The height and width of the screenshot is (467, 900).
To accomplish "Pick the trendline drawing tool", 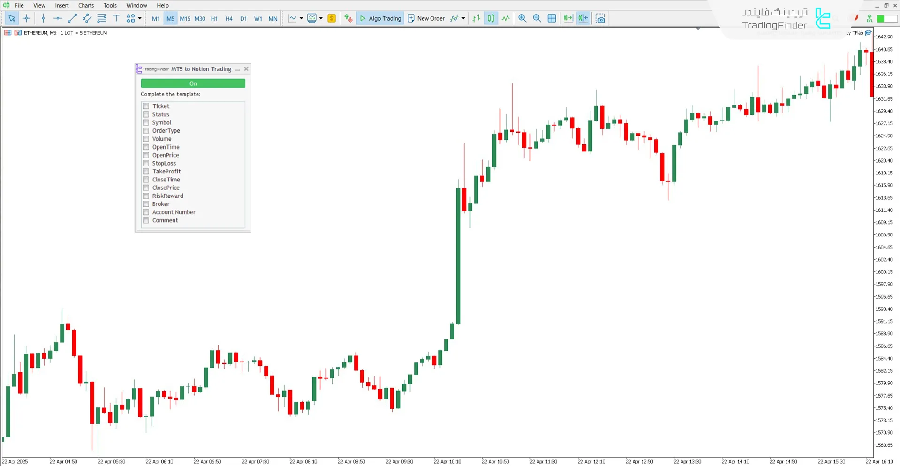I will point(72,18).
